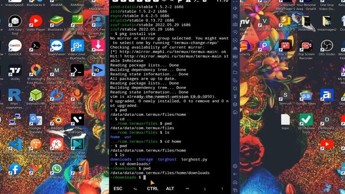Screen dimensions: 345x194
Task: Open BlueStacks 5 Multi-Instance shortcut
Action: tap(77, 25)
